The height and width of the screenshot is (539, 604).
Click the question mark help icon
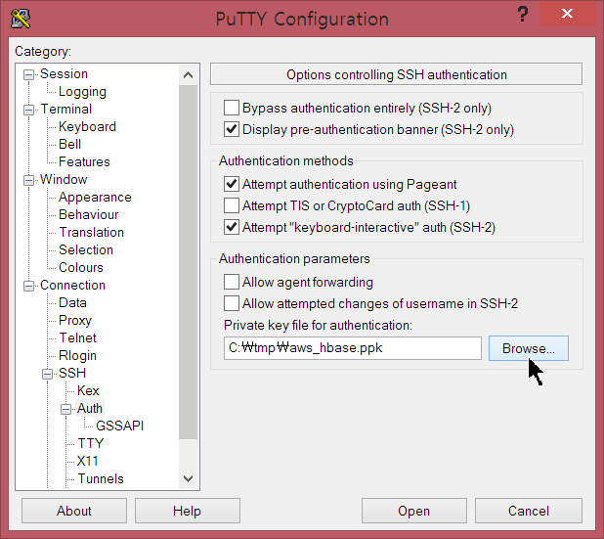point(523,15)
